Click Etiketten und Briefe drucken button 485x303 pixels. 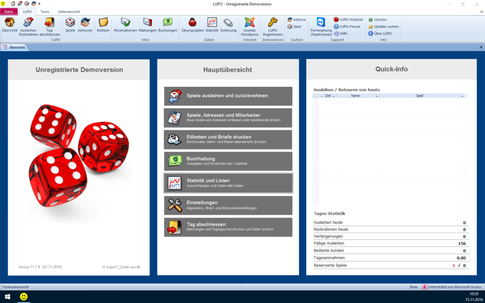[x=228, y=139]
